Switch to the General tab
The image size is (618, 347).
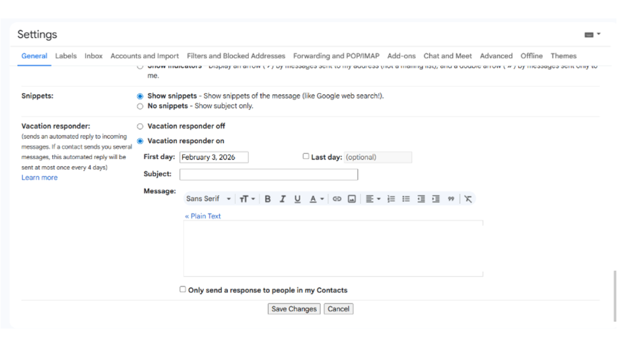point(34,56)
